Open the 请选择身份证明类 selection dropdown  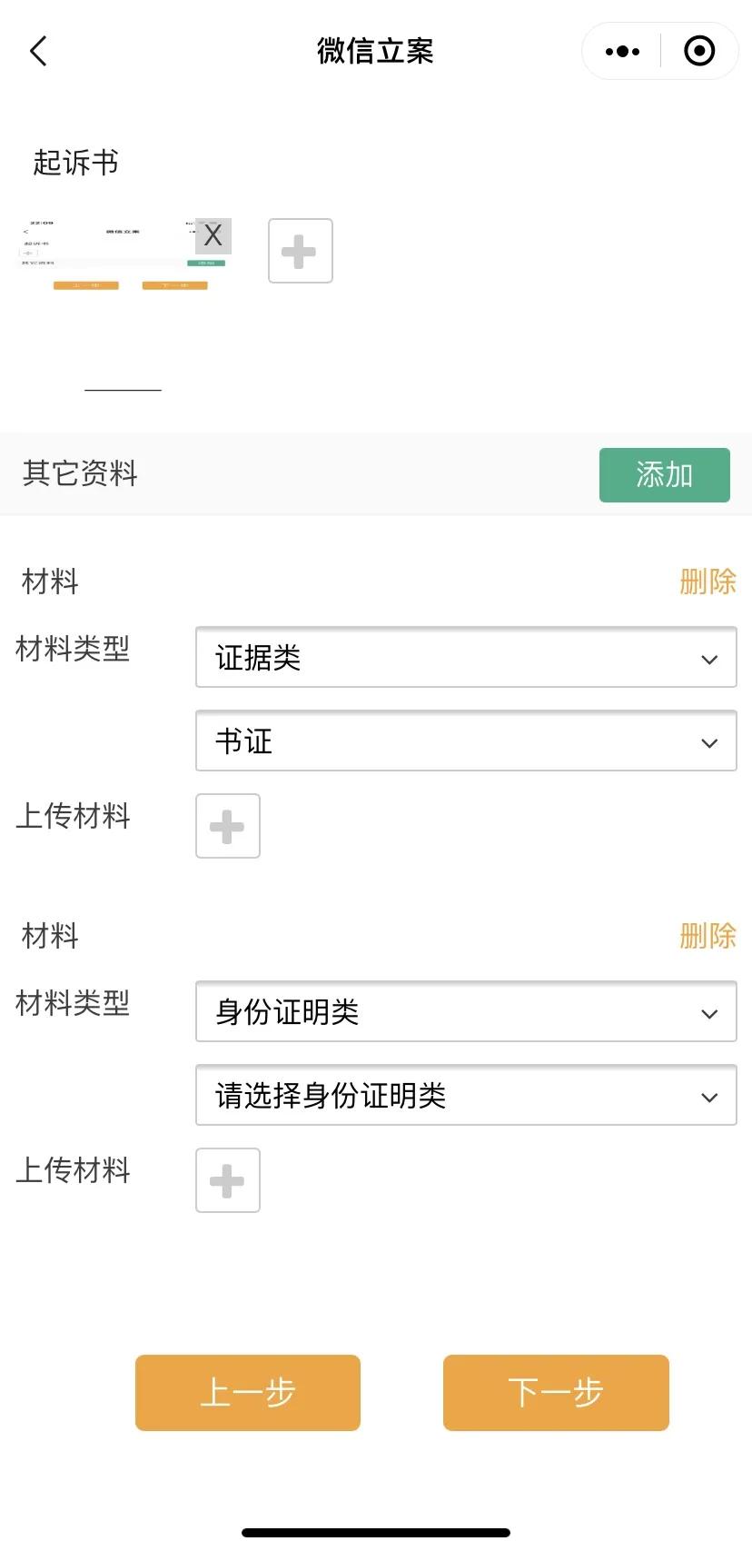466,1096
